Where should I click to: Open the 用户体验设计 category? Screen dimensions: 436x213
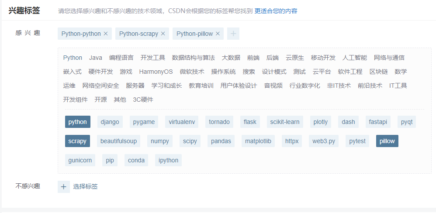(x=239, y=86)
